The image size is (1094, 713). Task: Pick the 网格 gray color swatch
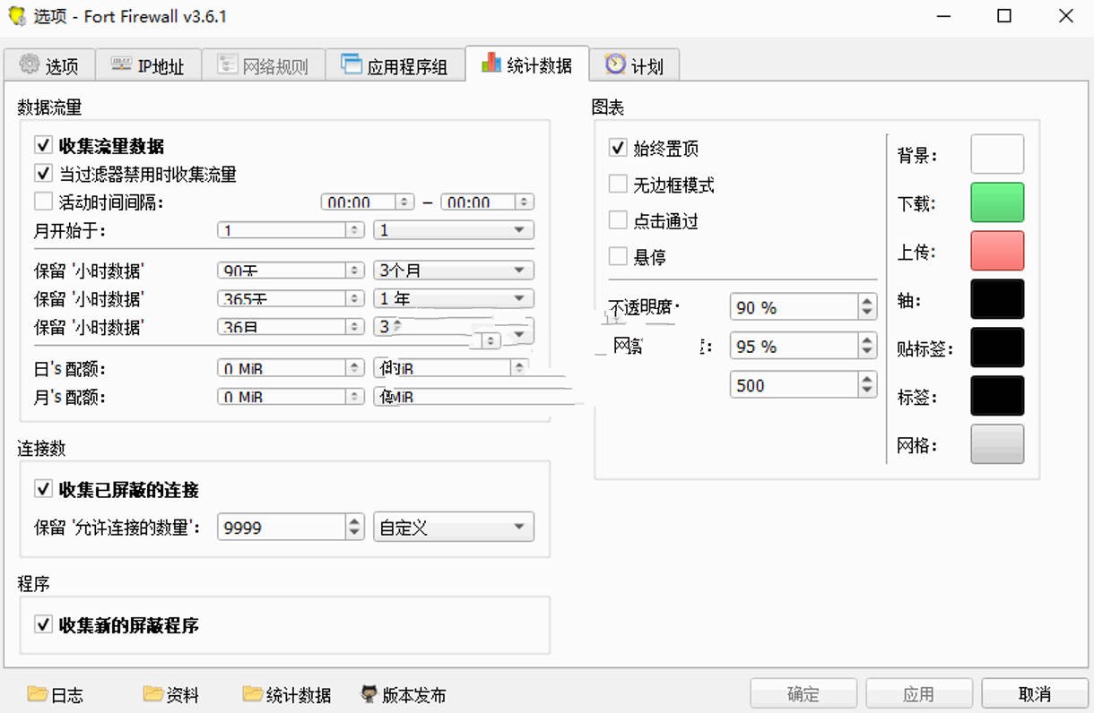coord(997,444)
